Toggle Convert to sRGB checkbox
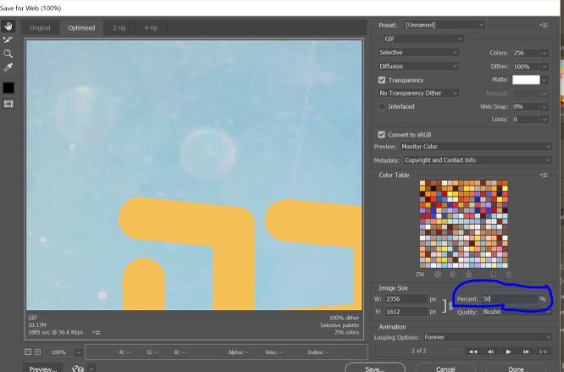 coord(382,134)
